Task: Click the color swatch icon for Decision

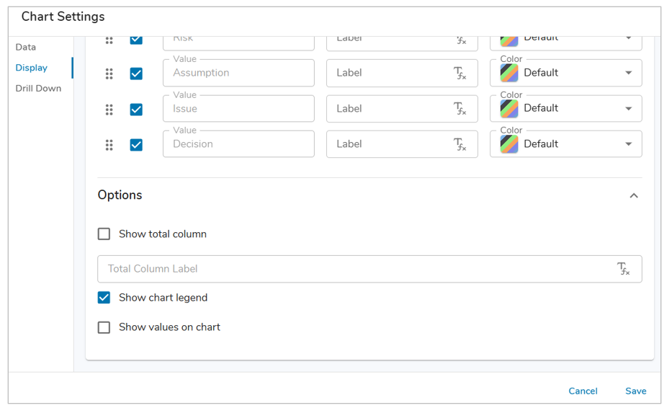Action: coord(509,144)
